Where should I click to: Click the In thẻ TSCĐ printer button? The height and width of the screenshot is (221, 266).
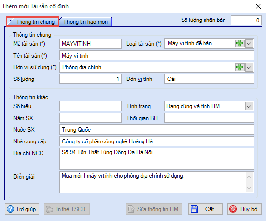pyautogui.click(x=67, y=209)
